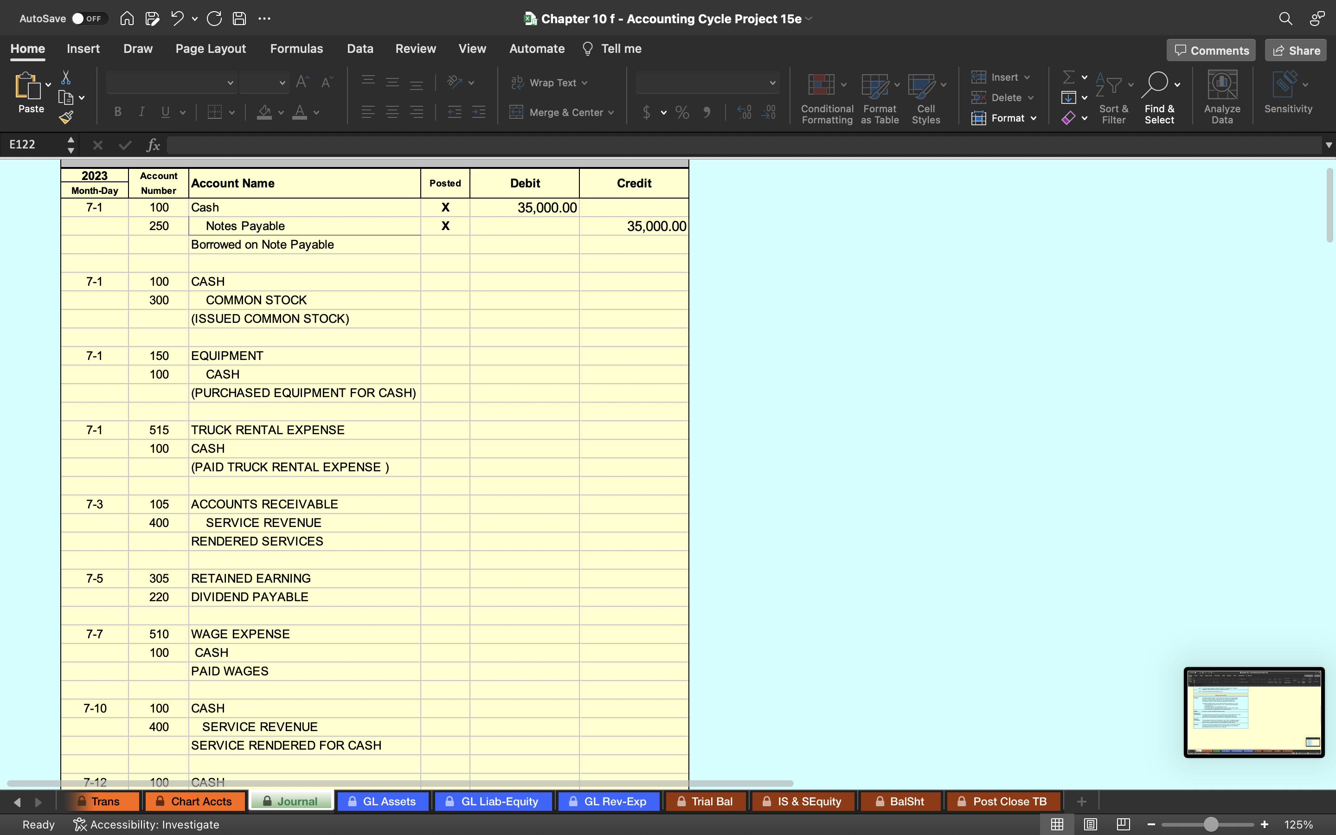
Task: Expand Wrap Text options
Action: click(585, 83)
